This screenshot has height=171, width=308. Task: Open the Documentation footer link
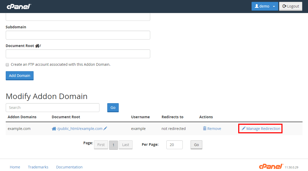[x=69, y=167]
